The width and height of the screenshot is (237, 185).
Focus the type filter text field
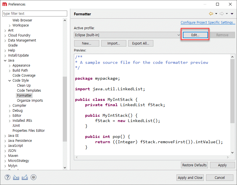(35, 13)
